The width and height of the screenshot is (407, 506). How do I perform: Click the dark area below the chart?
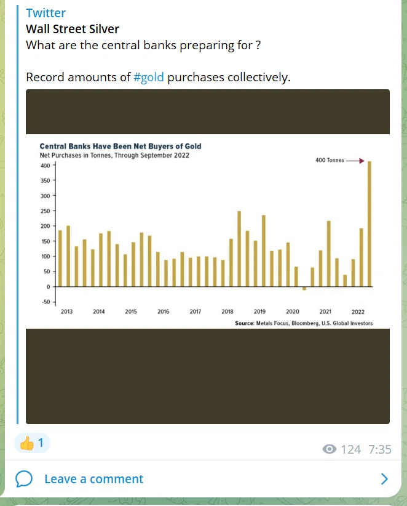pyautogui.click(x=208, y=376)
